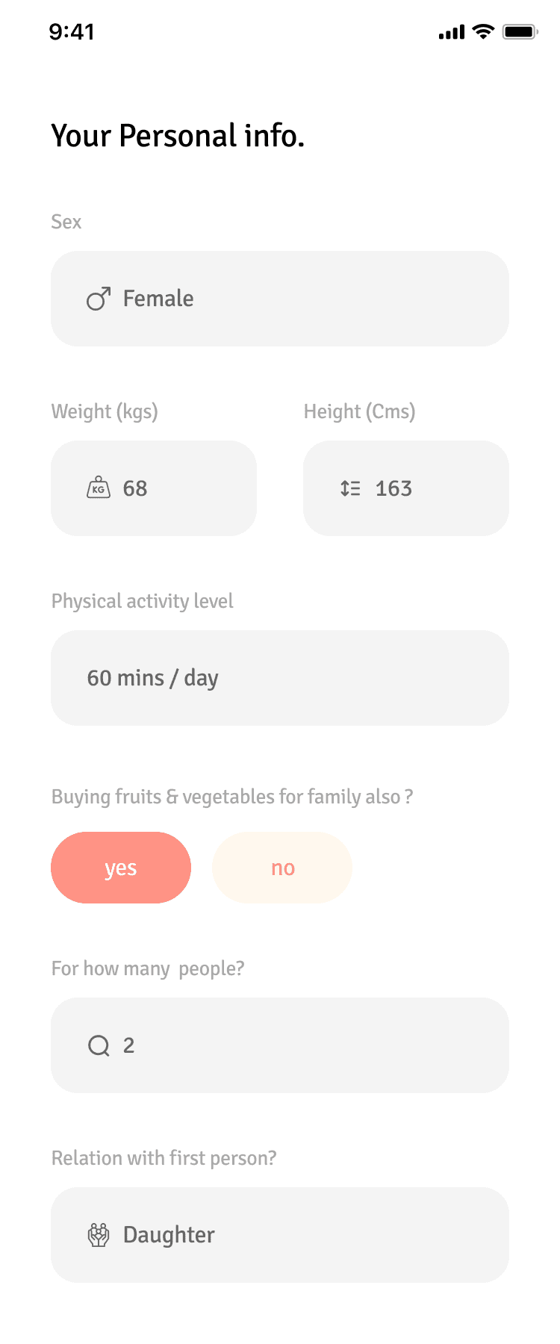Click the gender symbol icon beside Female
This screenshot has width=560, height=1344.
click(x=99, y=299)
